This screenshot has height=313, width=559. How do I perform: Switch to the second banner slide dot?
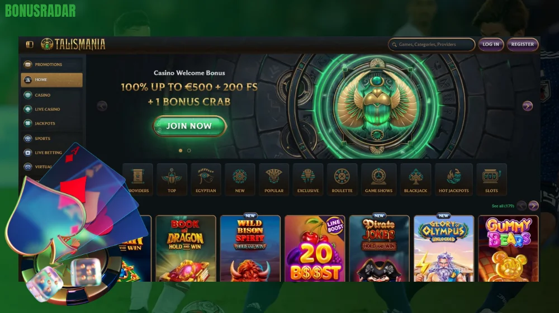[x=189, y=150]
